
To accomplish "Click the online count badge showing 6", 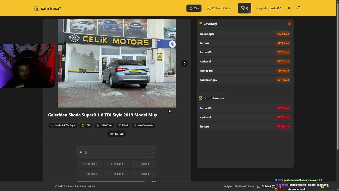I will (289, 24).
